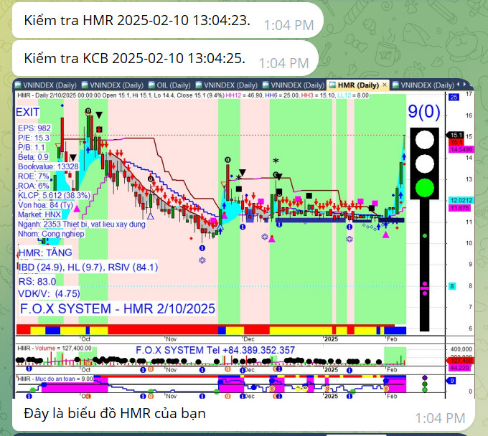
Task: Click 'Nganh: 2353 Thiet bi, vat lieu xay dung'
Action: (82, 224)
